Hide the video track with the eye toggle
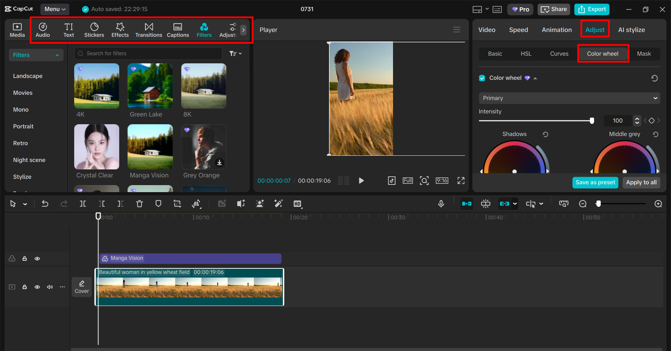Screen dimensions: 671x351 (x=37, y=287)
